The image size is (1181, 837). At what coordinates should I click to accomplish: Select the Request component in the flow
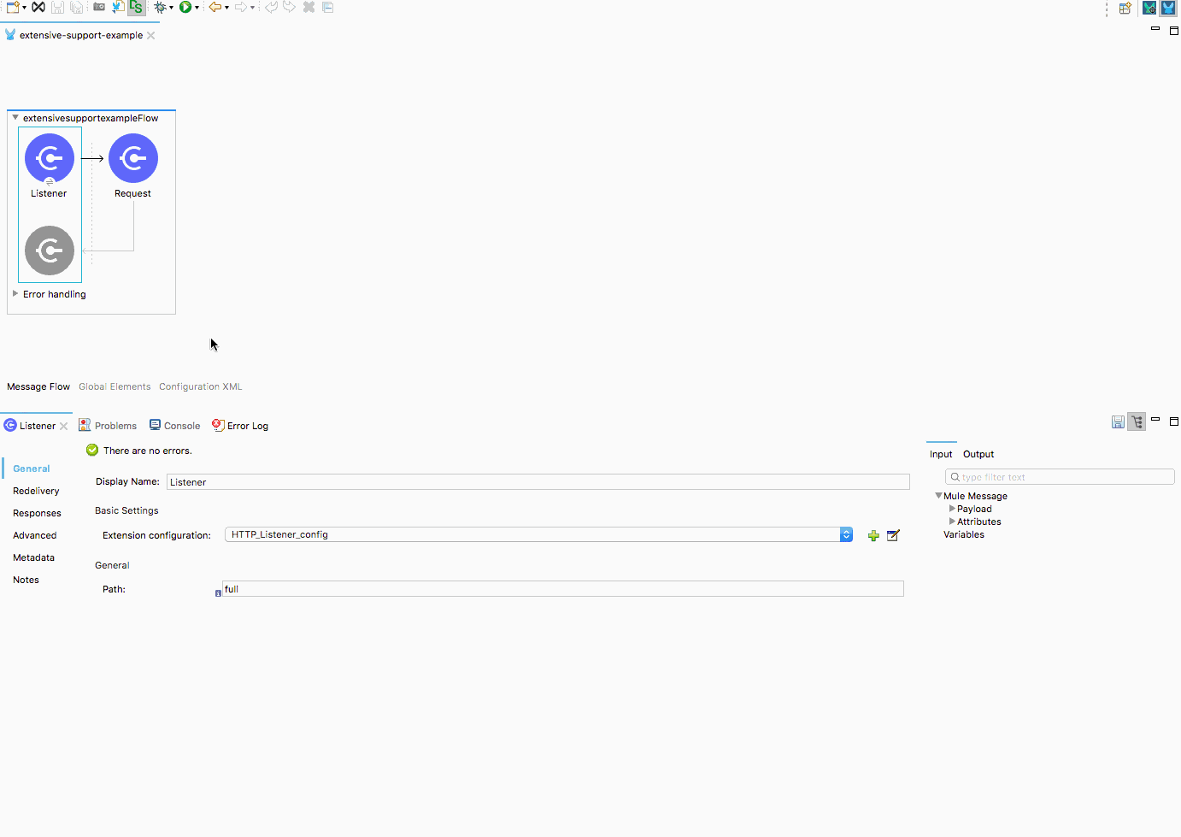133,158
